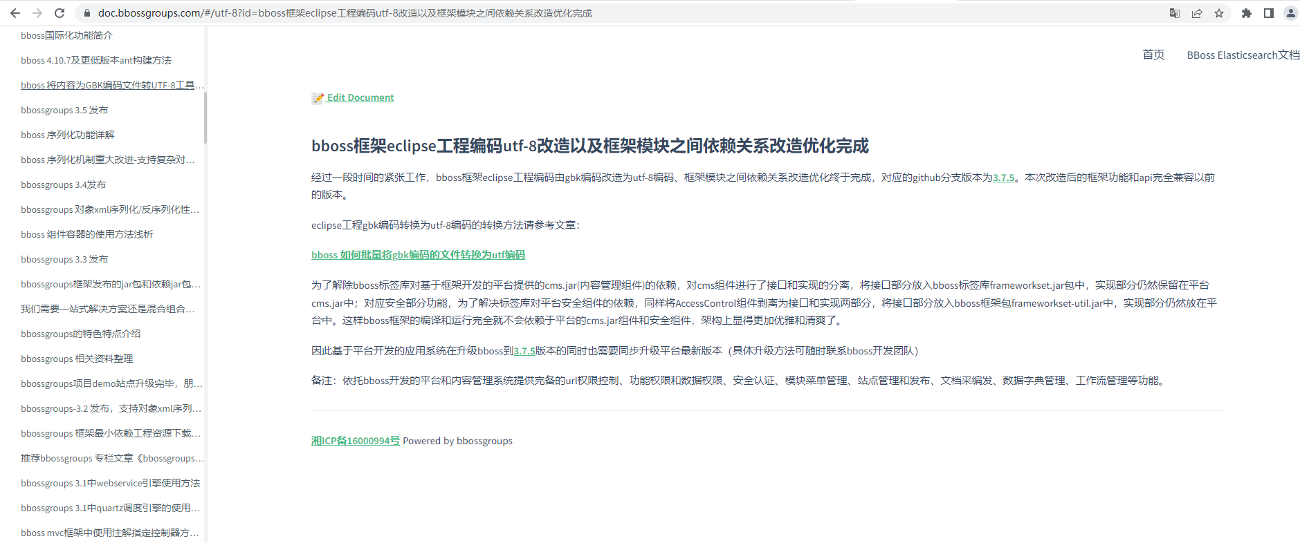1300x543 pixels.
Task: Follow the first 3.7.5 github branch link
Action: click(1003, 178)
